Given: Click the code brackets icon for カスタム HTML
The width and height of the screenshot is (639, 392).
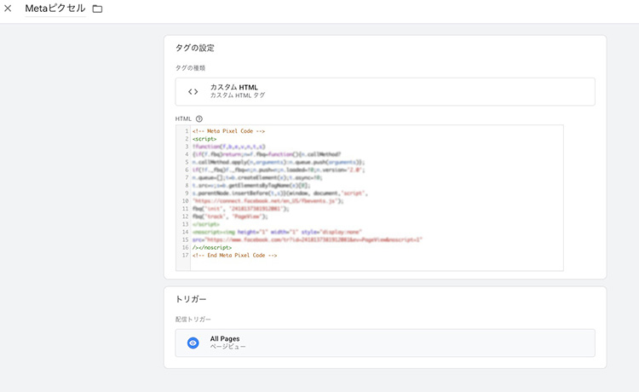Looking at the screenshot, I should pos(193,92).
